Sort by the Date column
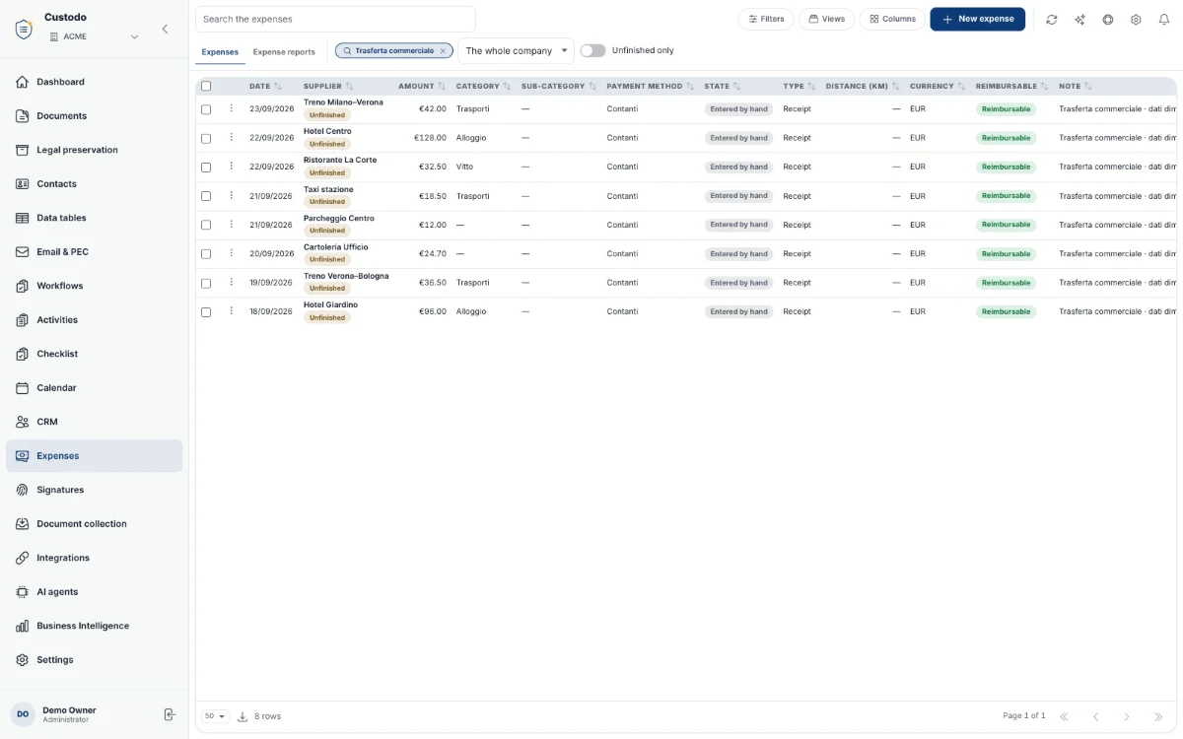Viewport: 1183px width, 739px height. [x=265, y=86]
